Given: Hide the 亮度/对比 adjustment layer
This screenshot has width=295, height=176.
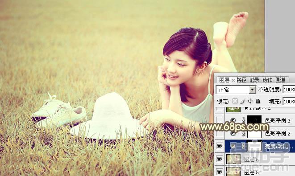Looking at the screenshot, I should point(219,146).
